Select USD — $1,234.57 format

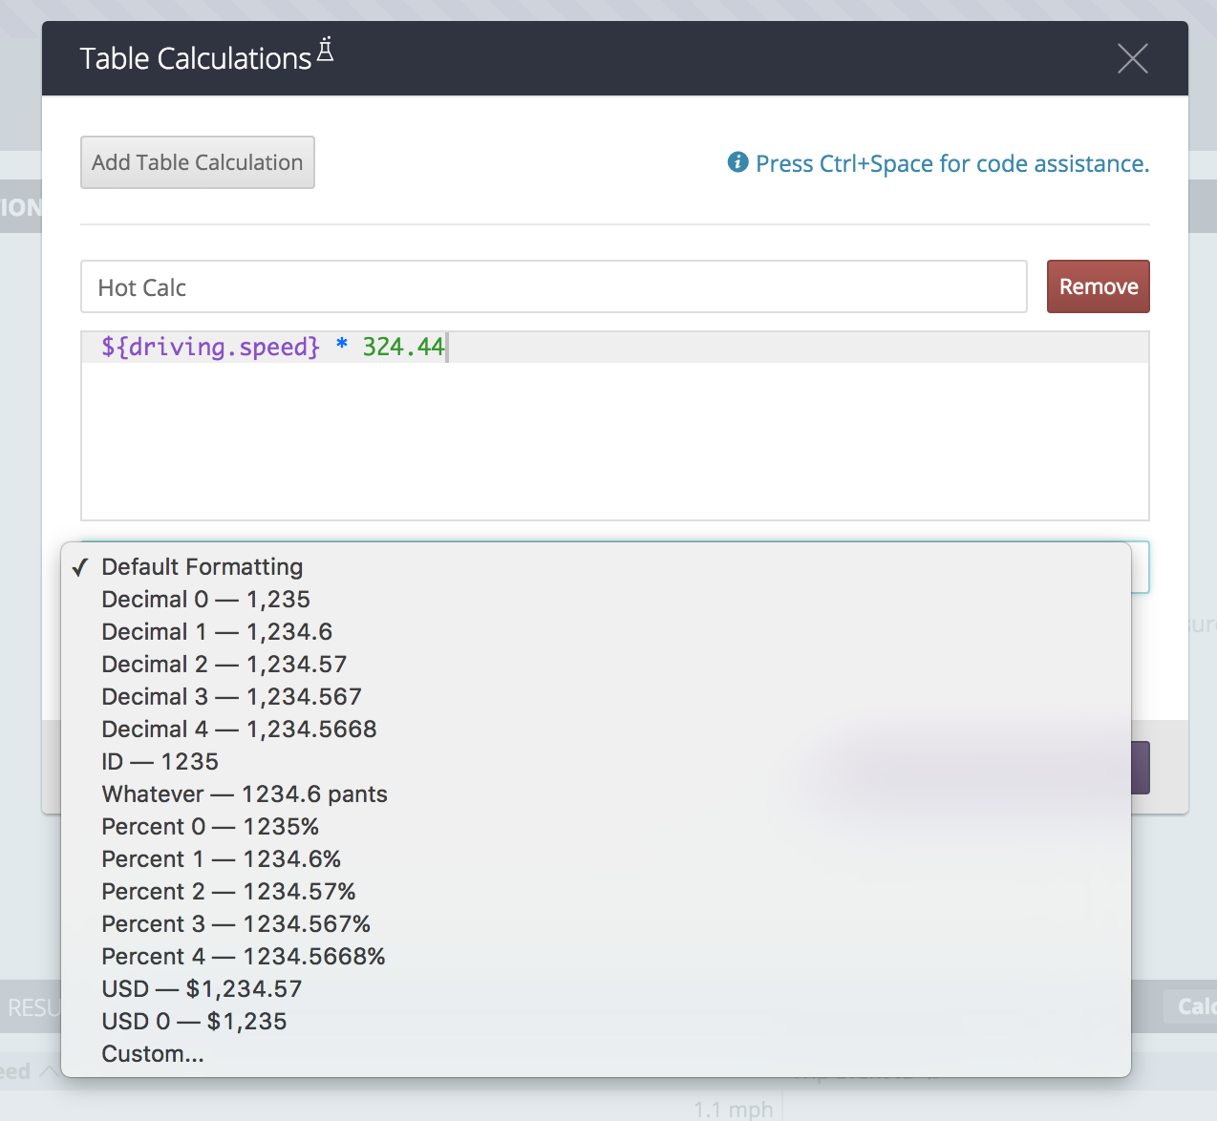point(202,989)
